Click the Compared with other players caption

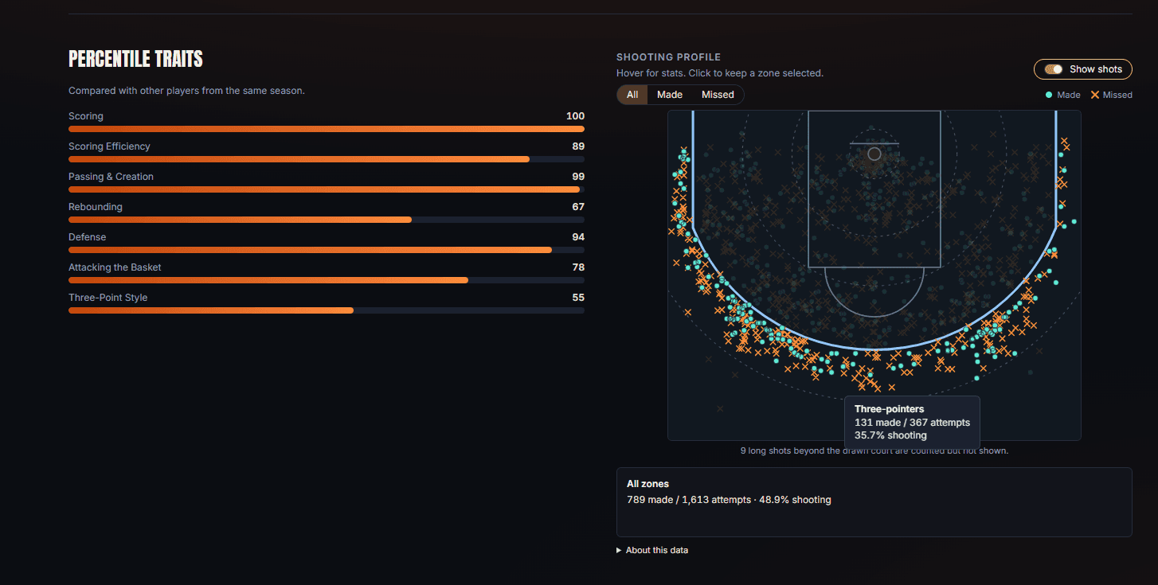[x=186, y=91]
